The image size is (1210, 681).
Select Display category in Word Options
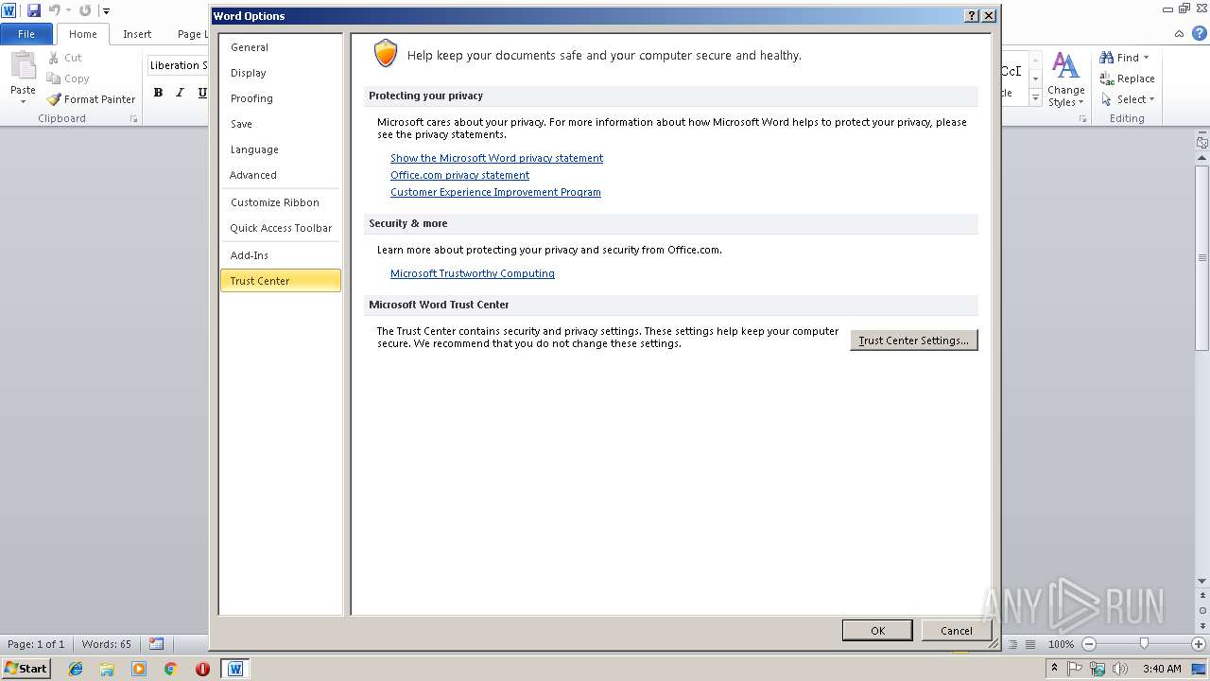[x=281, y=73]
